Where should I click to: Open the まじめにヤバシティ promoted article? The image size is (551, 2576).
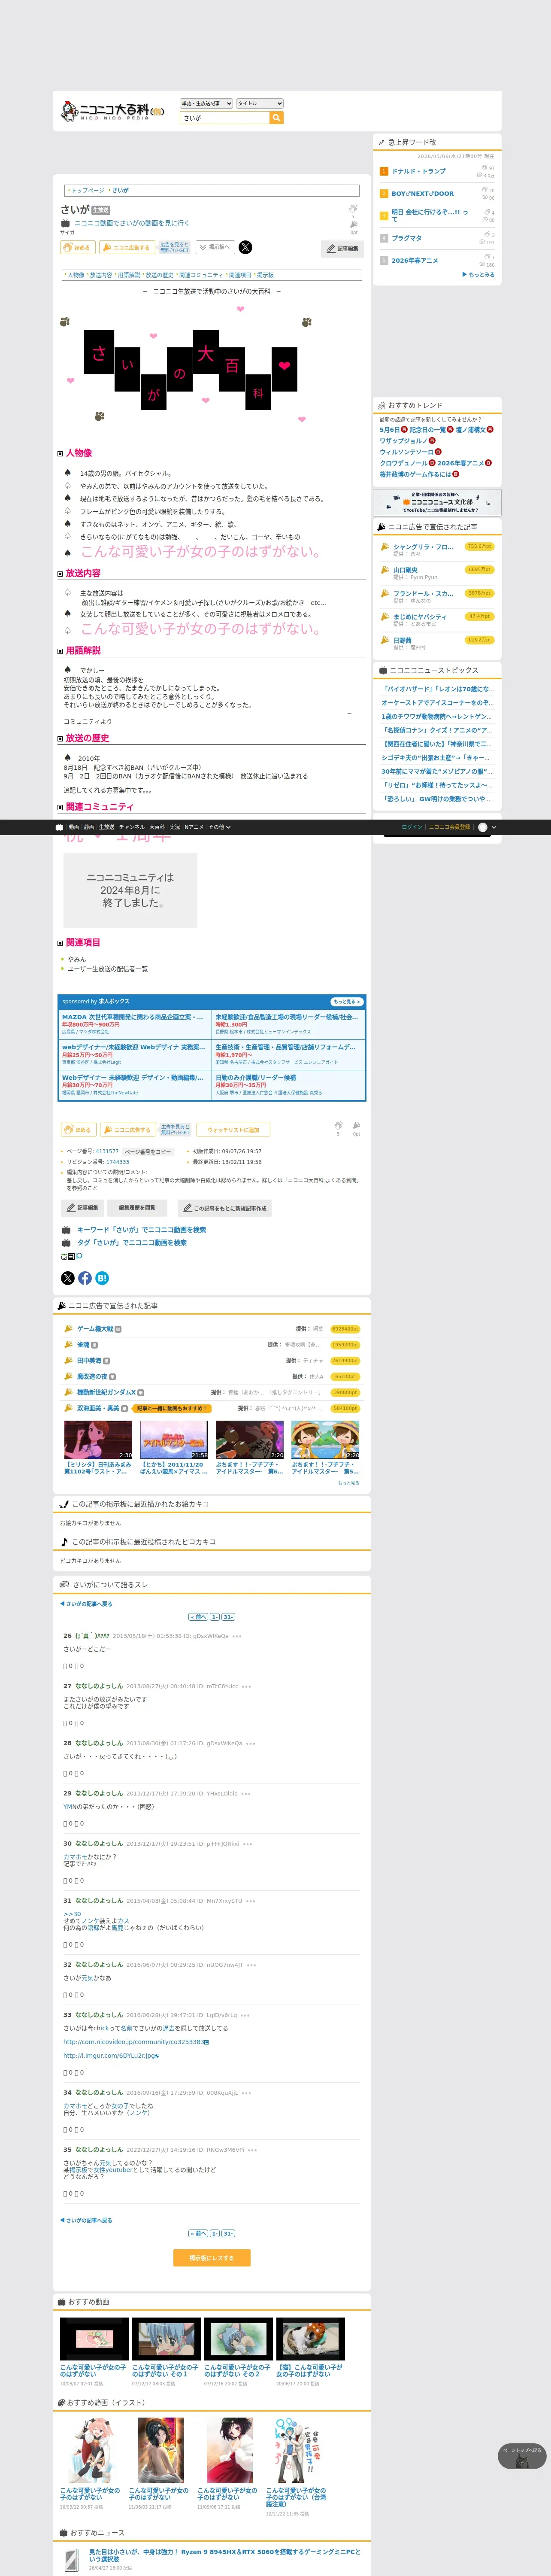click(420, 617)
